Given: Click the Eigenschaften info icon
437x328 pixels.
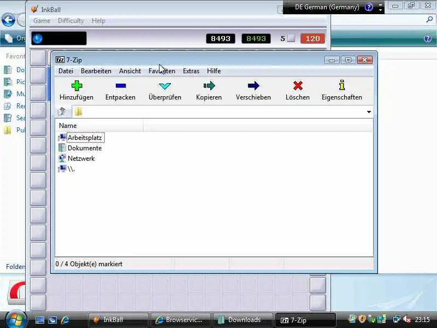Looking at the screenshot, I should [342, 85].
